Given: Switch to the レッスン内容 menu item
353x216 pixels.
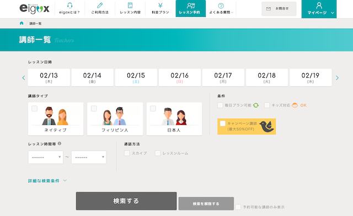Looking at the screenshot, I should (x=130, y=9).
